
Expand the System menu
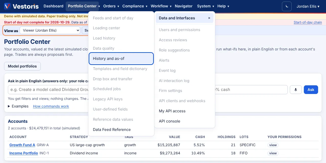click(x=206, y=6)
